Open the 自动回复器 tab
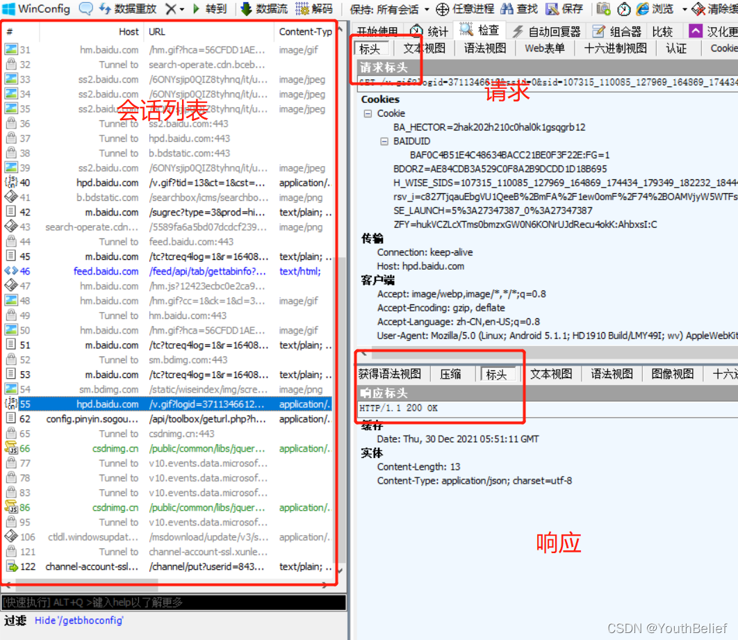Image resolution: width=738 pixels, height=640 pixels. point(546,31)
